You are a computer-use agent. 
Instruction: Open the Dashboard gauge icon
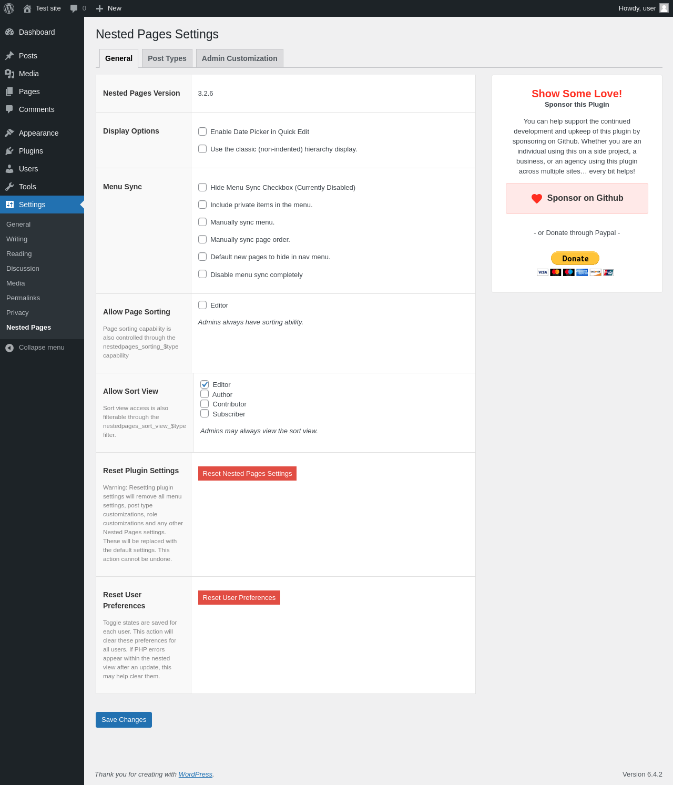[x=9, y=32]
